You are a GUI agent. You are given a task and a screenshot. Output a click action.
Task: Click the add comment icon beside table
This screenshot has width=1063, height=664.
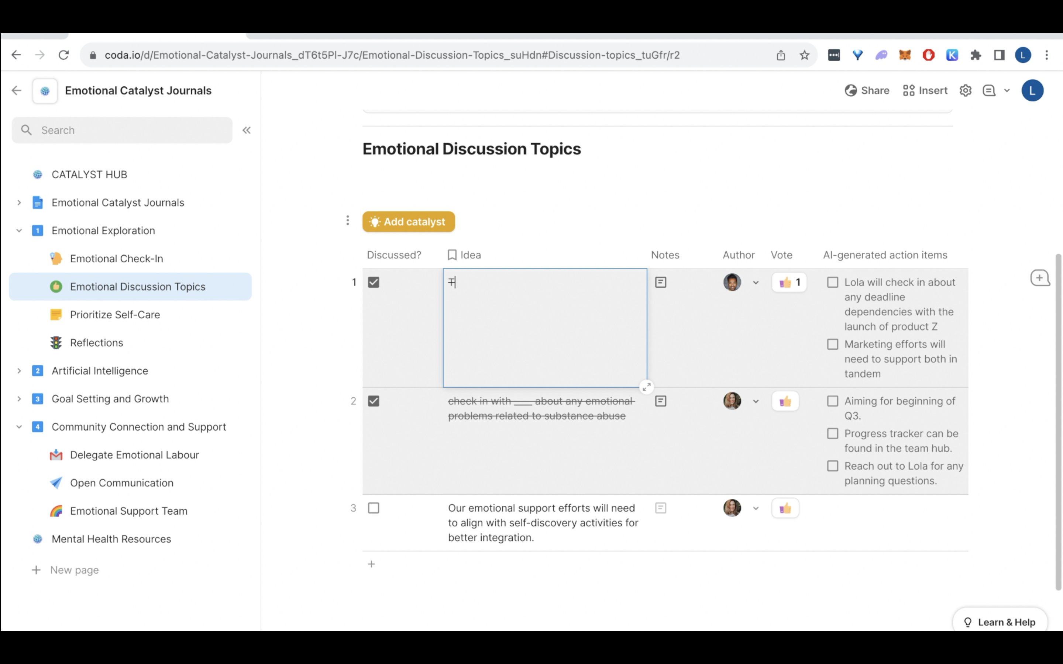coord(1039,278)
